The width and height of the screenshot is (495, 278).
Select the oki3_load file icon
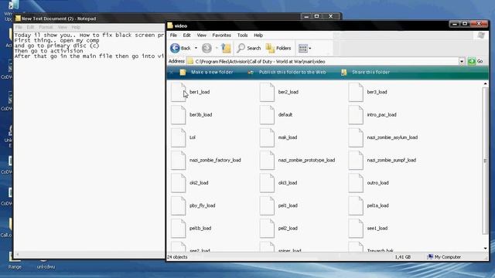coord(267,183)
